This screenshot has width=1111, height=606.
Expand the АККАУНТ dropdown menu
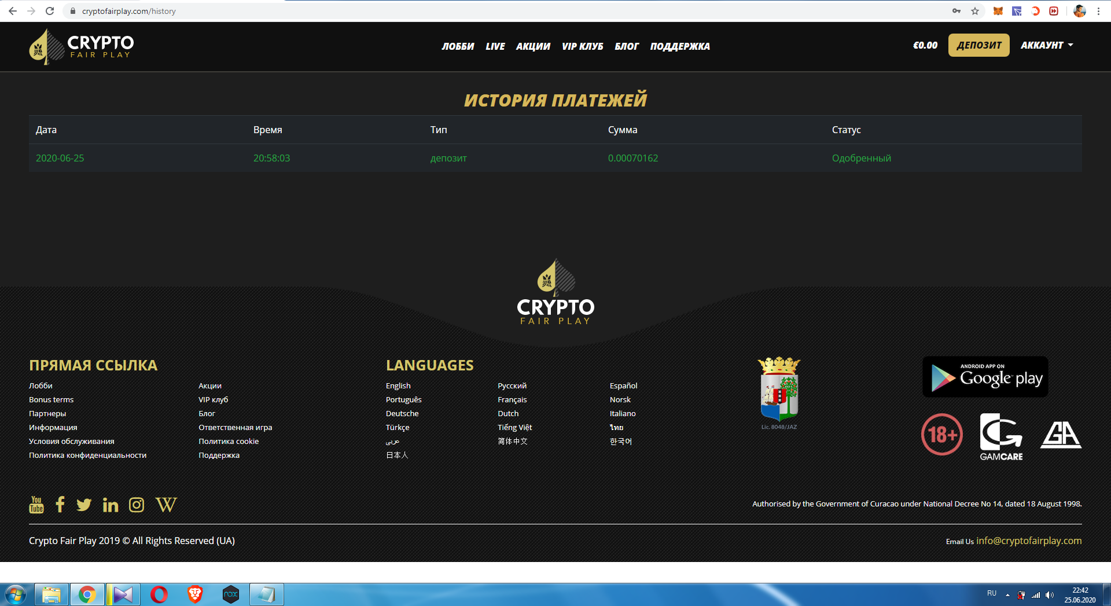tap(1047, 45)
